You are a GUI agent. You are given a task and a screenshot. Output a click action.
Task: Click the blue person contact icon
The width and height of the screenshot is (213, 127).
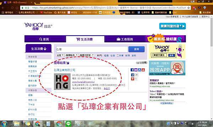tap(140, 70)
